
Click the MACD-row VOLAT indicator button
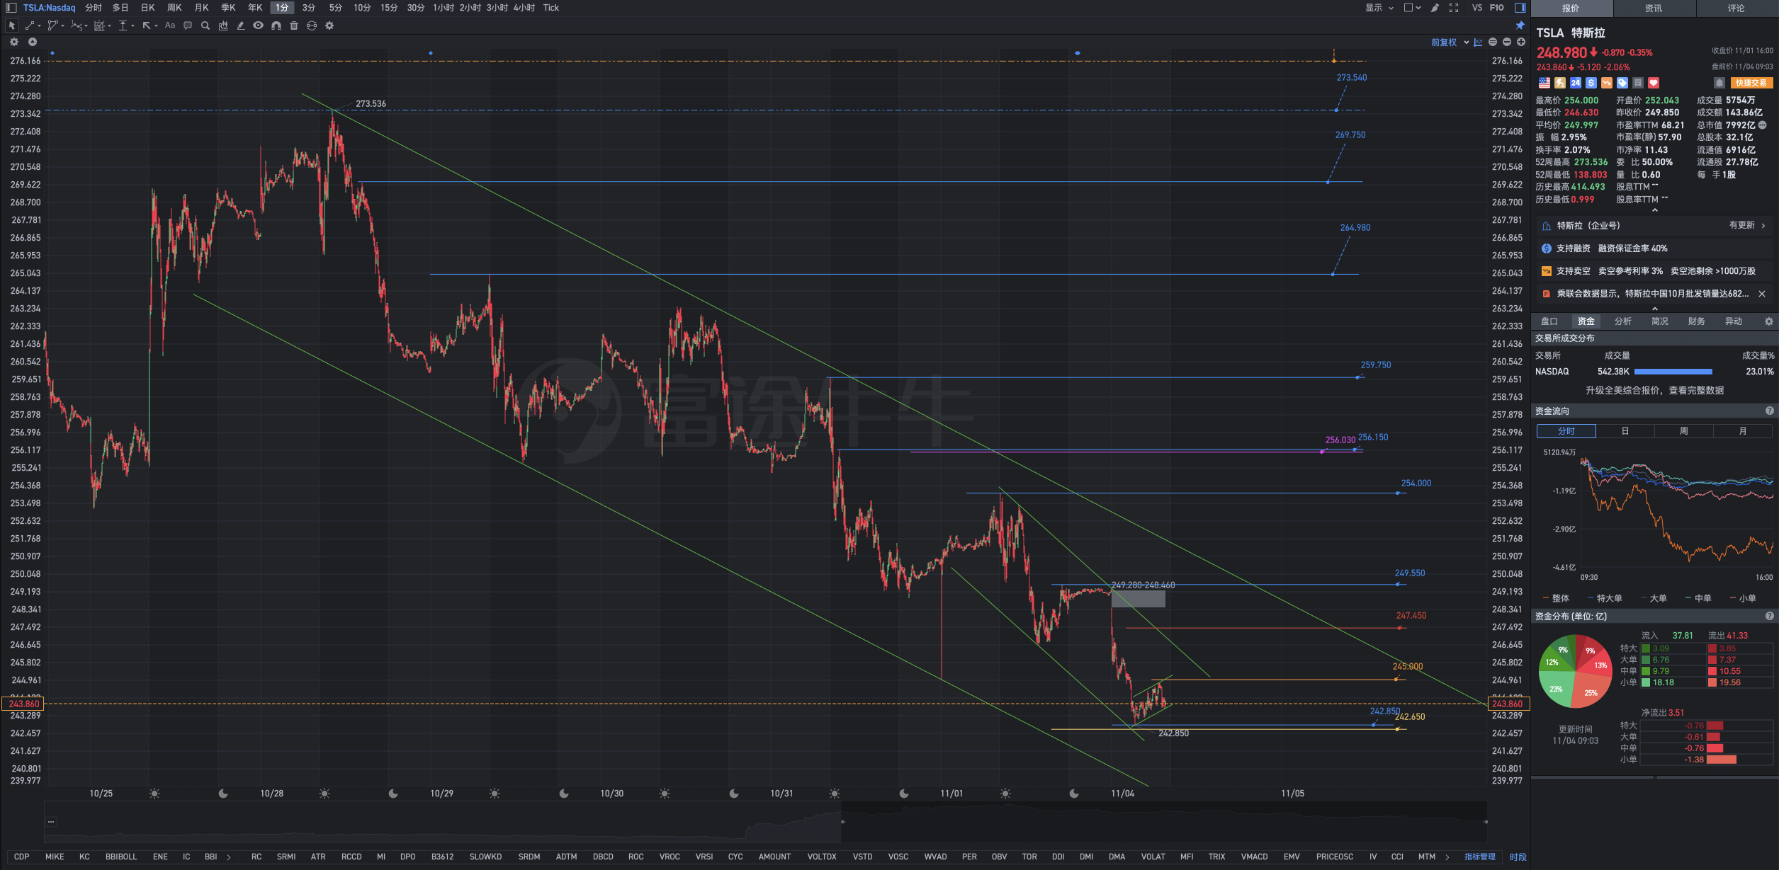coord(1153,857)
